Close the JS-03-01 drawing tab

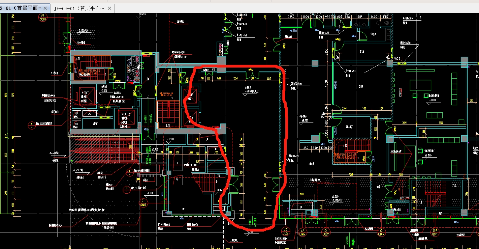tap(110, 8)
